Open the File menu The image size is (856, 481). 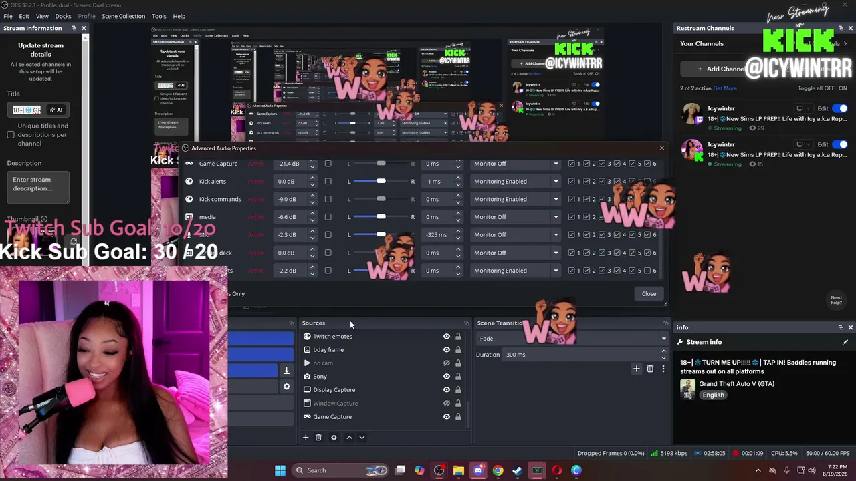pyautogui.click(x=8, y=16)
